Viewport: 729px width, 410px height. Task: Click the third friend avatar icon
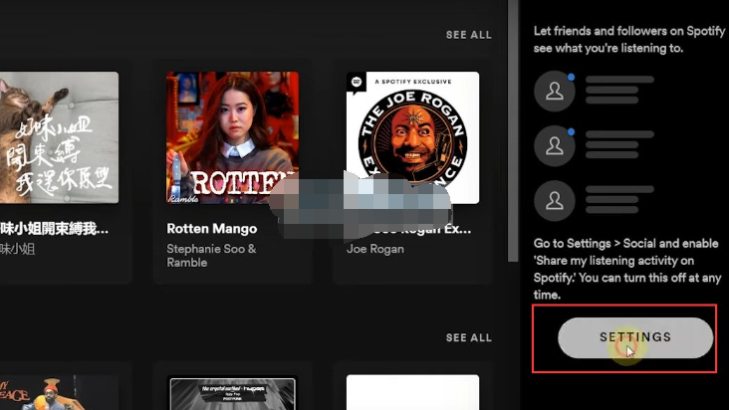click(x=555, y=200)
